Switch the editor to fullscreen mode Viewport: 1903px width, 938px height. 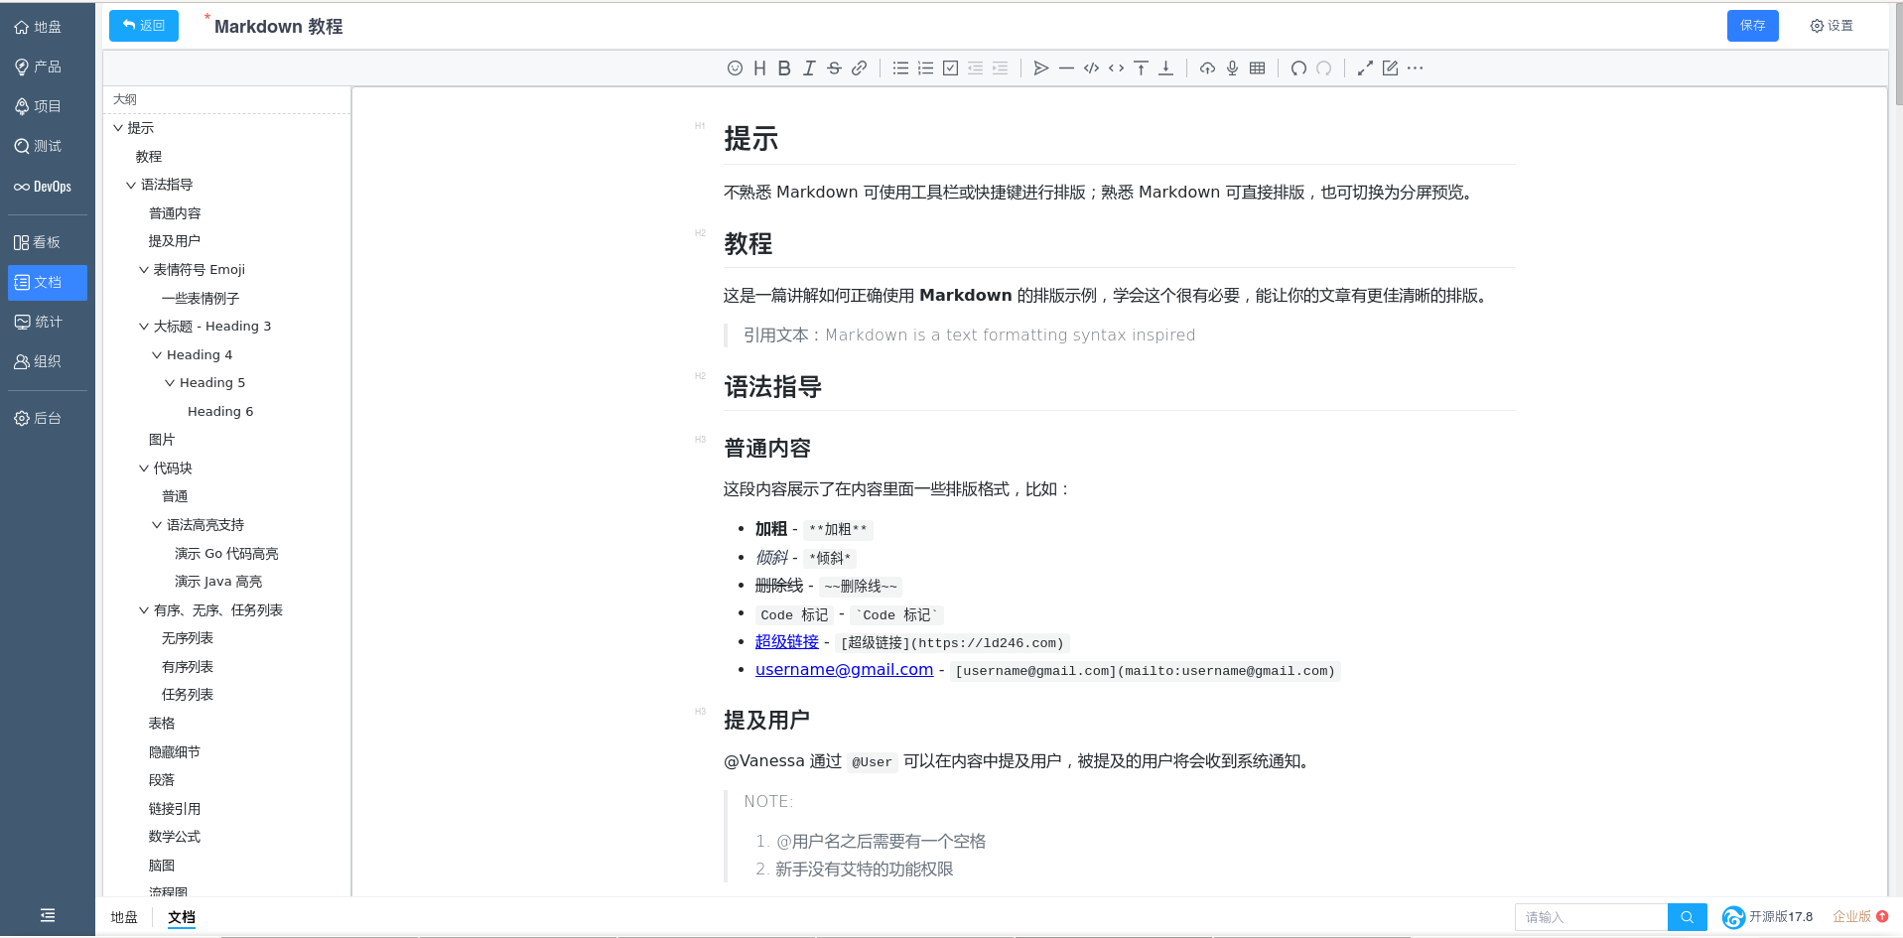(1365, 68)
